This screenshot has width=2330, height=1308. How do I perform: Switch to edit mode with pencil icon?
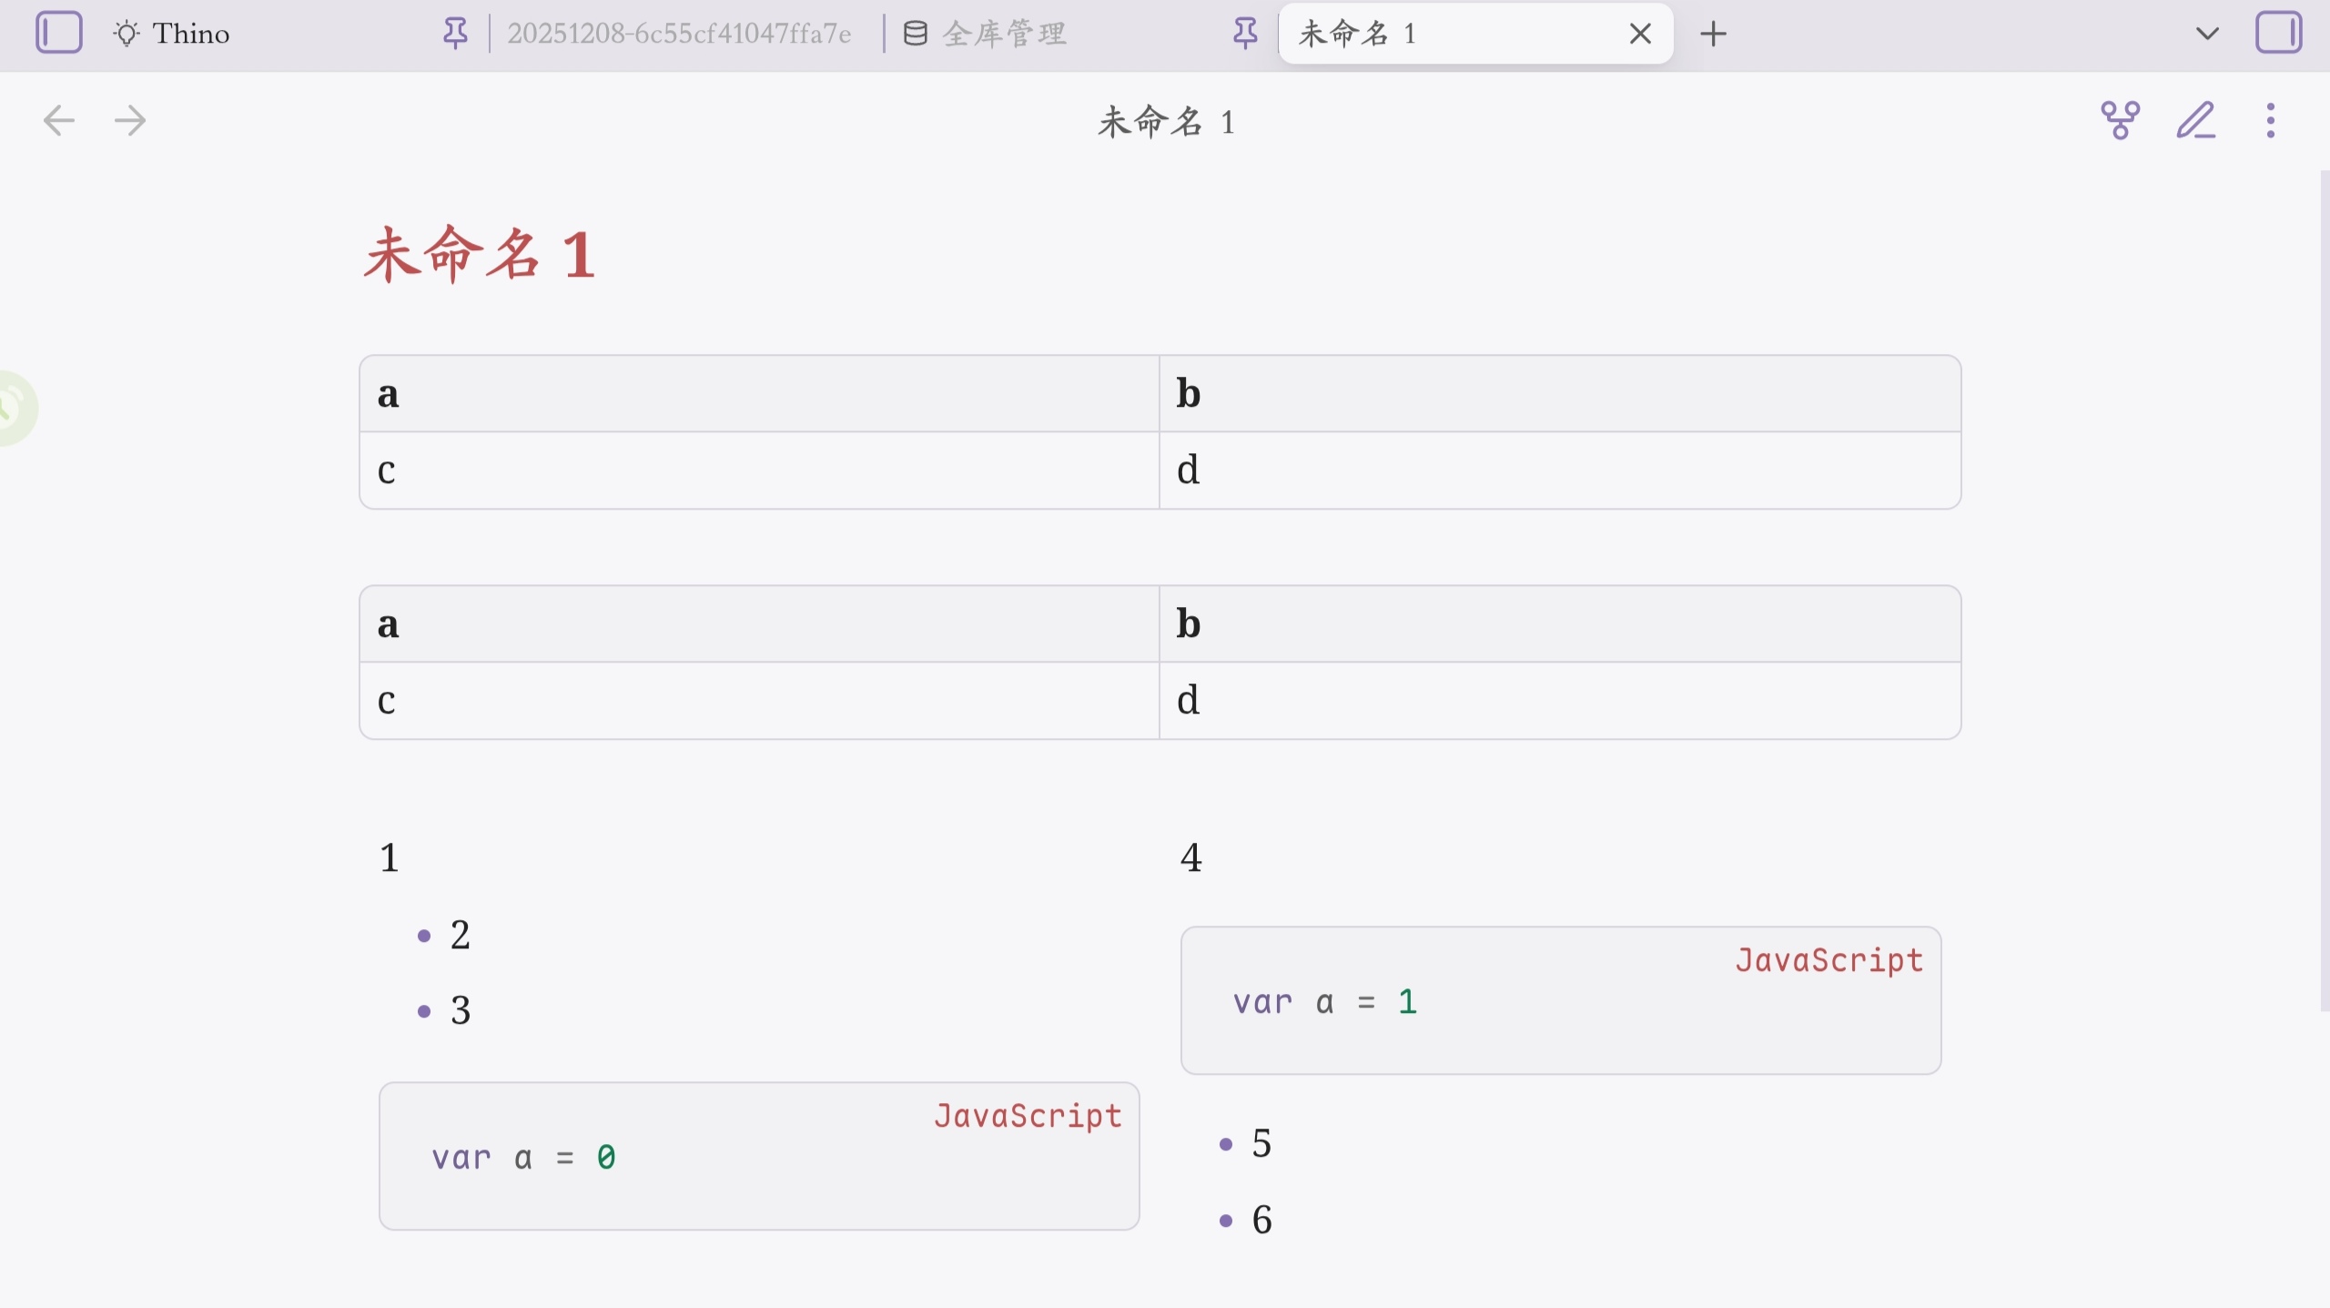[2195, 120]
